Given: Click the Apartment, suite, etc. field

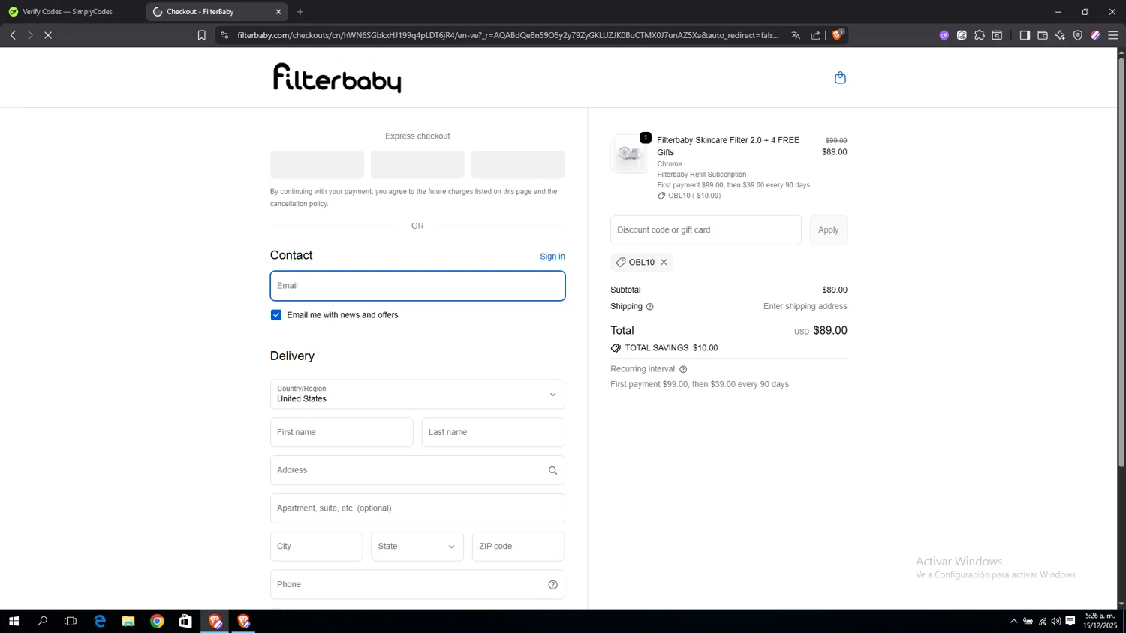Looking at the screenshot, I should (417, 508).
